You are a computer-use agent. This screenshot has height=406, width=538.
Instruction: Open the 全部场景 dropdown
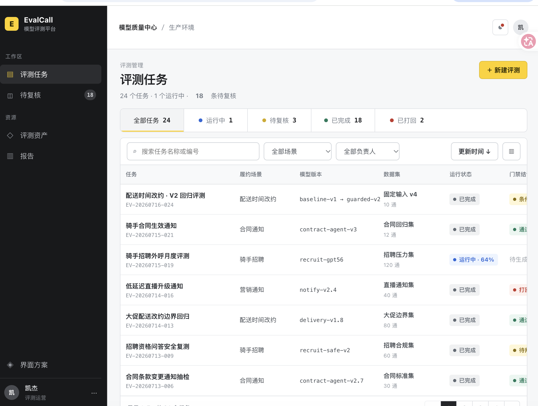(298, 151)
